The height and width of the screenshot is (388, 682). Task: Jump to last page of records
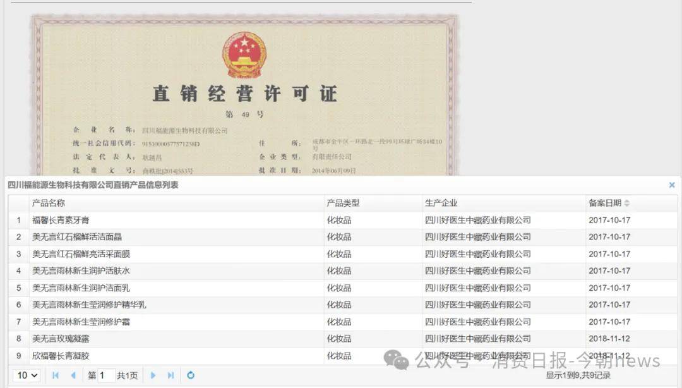[171, 375]
